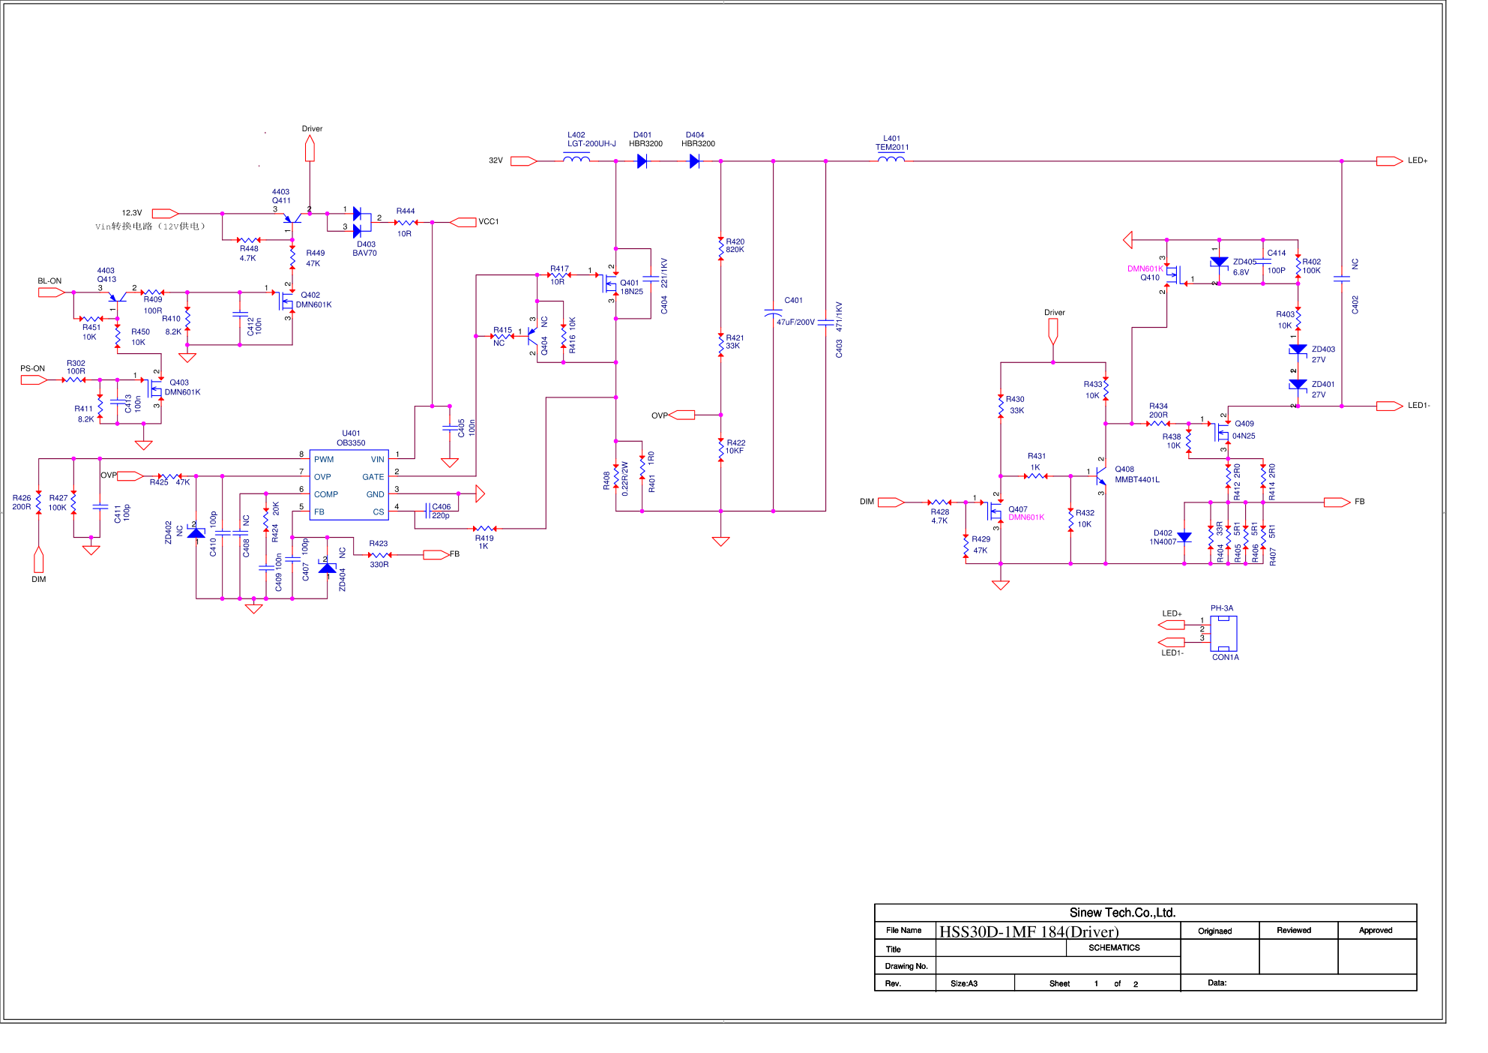Select the C414 100P capacitor symbol

(x=1263, y=262)
